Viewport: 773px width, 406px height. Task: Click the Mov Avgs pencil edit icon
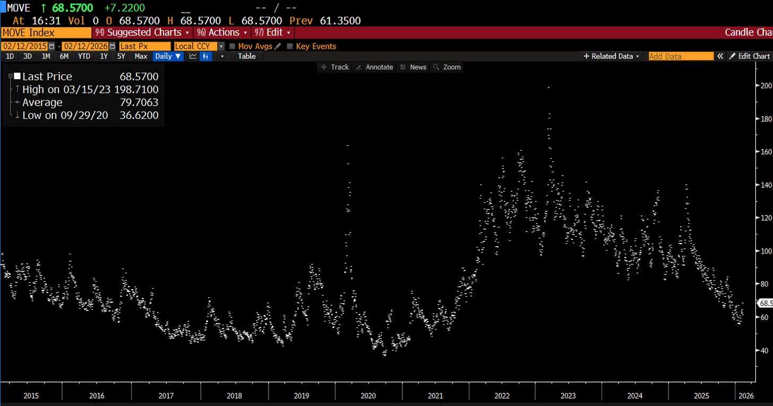pyautogui.click(x=278, y=46)
